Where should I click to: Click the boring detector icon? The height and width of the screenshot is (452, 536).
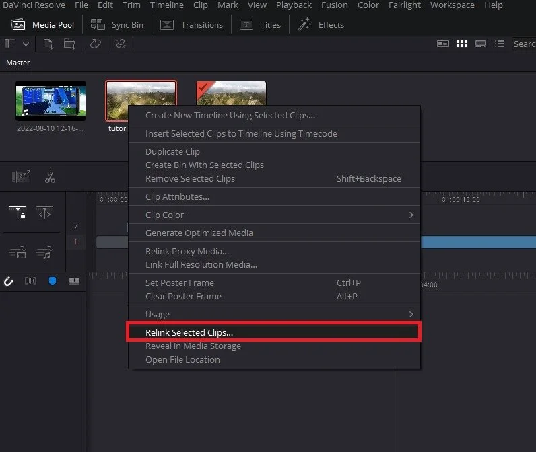[21, 176]
